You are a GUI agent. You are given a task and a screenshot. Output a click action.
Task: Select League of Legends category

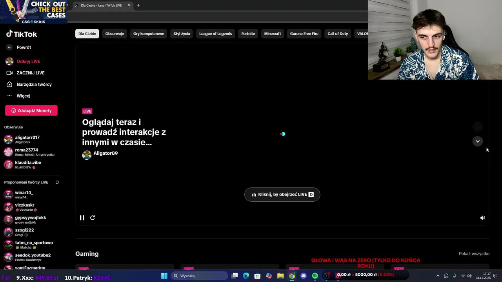216,34
